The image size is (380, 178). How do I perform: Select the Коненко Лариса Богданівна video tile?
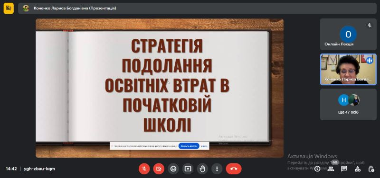coord(348,69)
